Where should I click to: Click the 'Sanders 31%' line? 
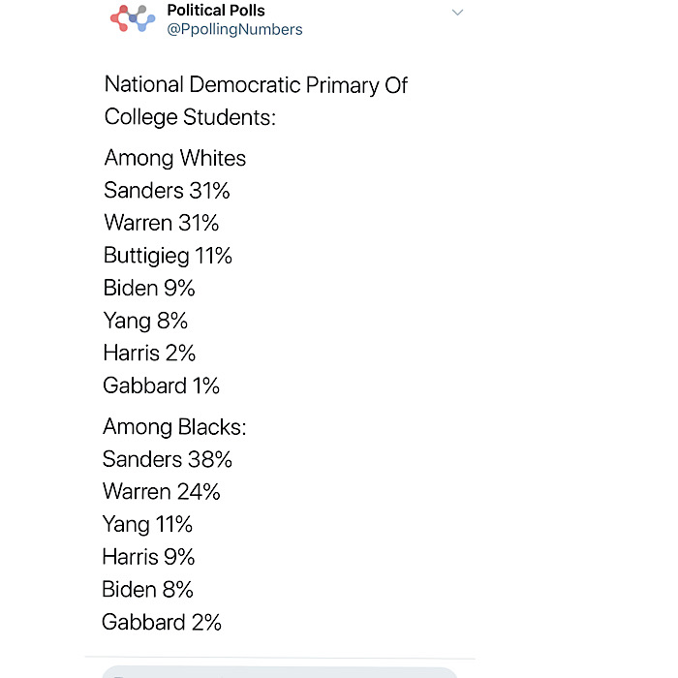pyautogui.click(x=167, y=190)
